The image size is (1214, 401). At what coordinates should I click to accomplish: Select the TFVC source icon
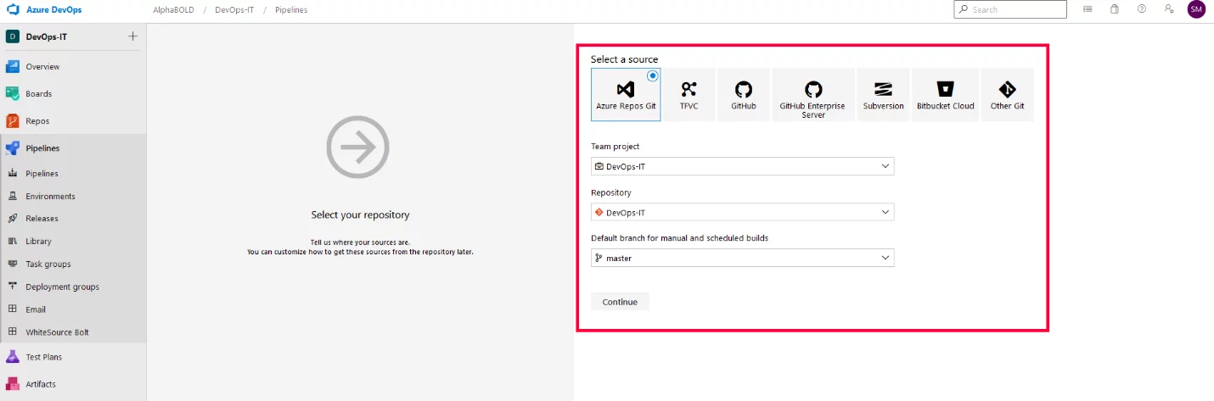coord(688,89)
